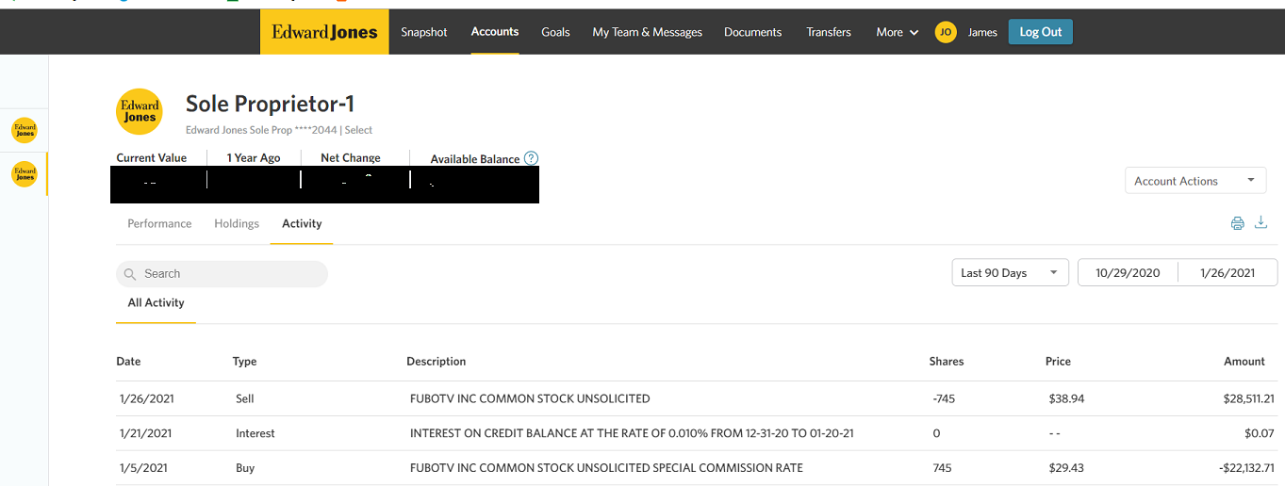Image resolution: width=1285 pixels, height=486 pixels.
Task: Switch to the Performance tab
Action: (x=159, y=223)
